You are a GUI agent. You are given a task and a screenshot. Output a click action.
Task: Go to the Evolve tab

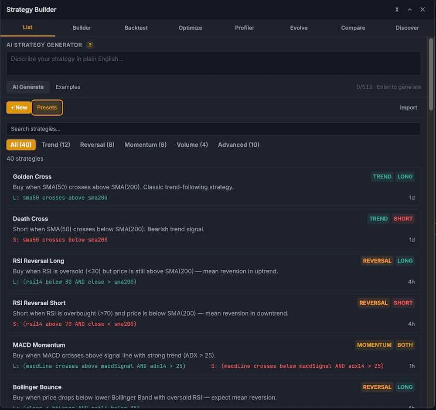(x=299, y=28)
